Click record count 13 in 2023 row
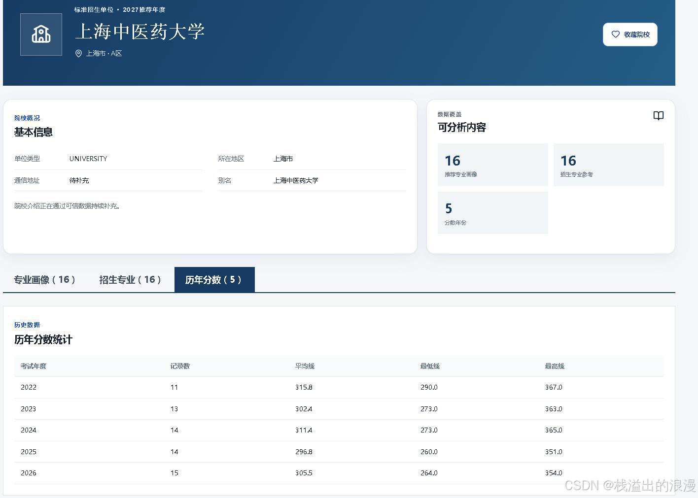The image size is (698, 498). click(x=174, y=409)
